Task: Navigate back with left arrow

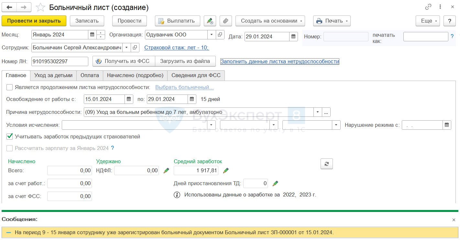Action: [x=9, y=7]
